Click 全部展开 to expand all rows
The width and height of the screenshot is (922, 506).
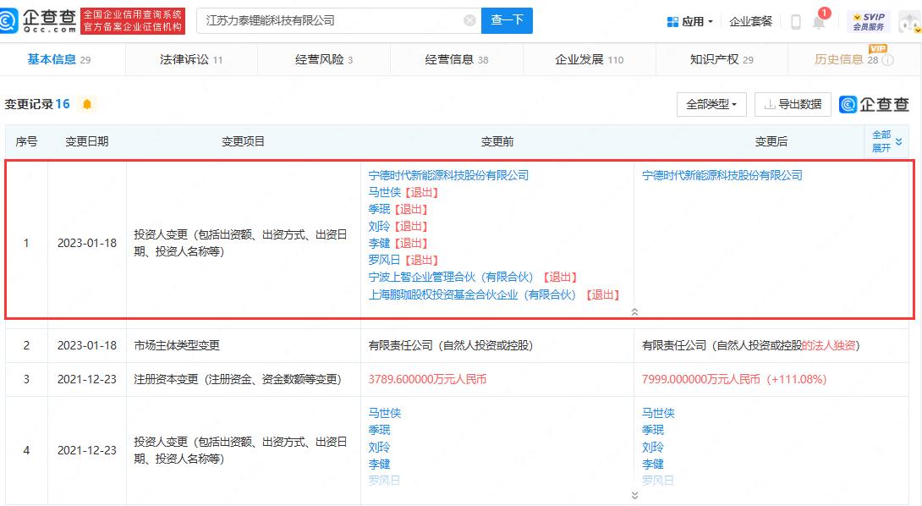(886, 141)
